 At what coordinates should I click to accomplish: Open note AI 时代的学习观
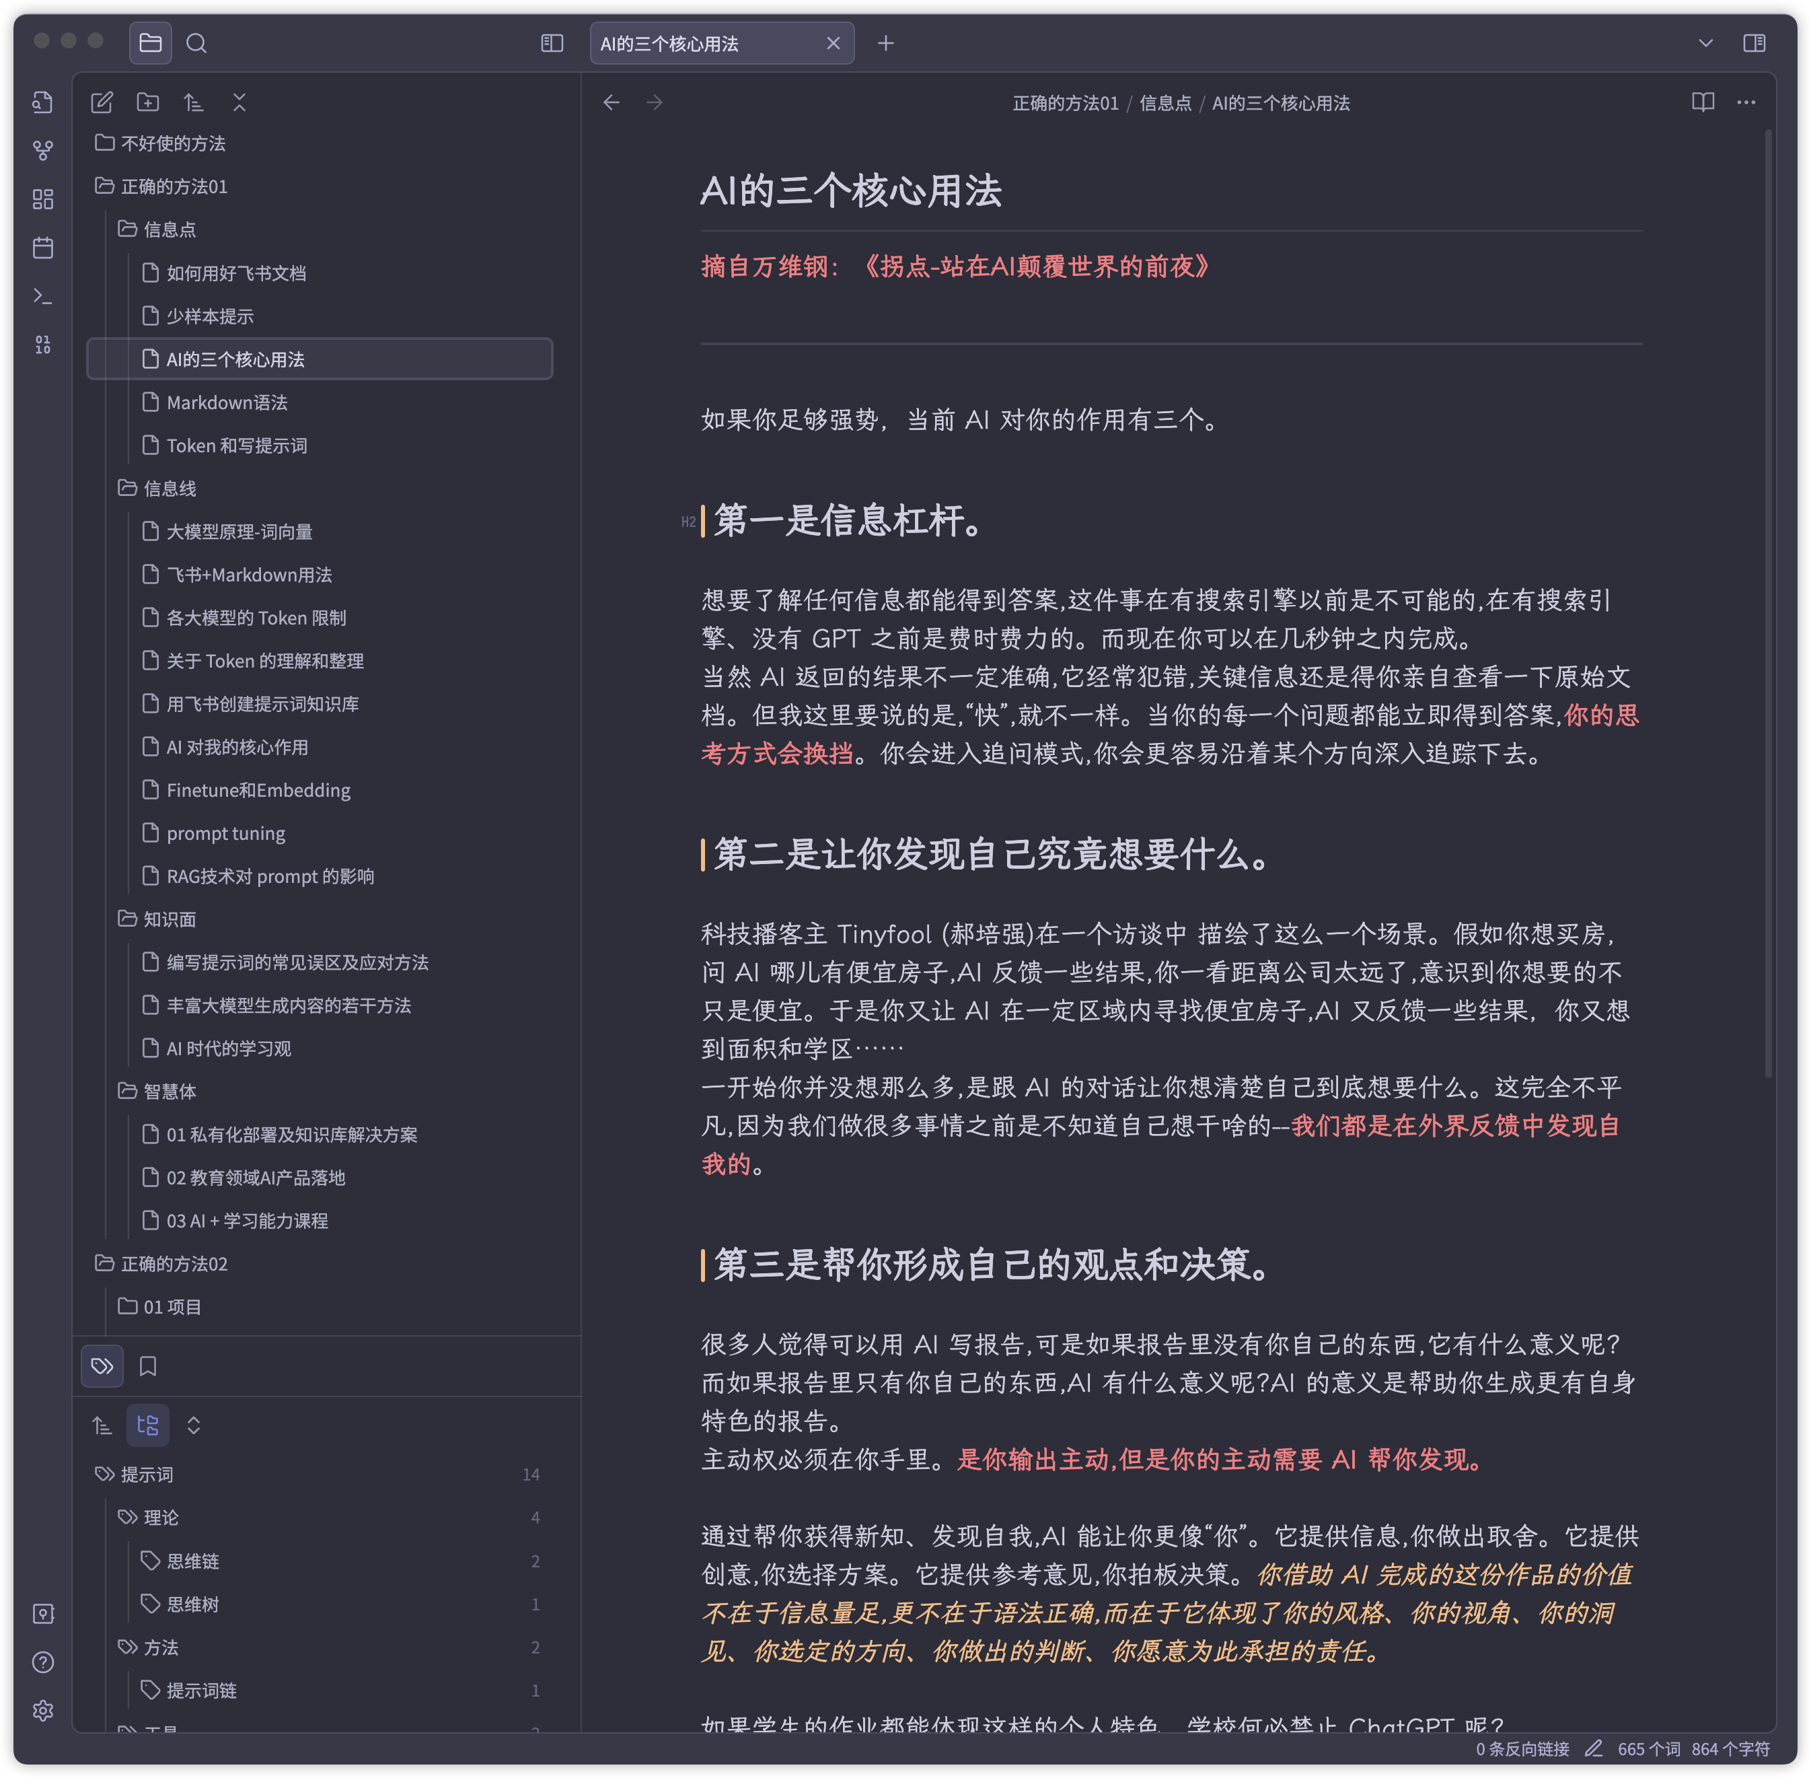[320, 1048]
